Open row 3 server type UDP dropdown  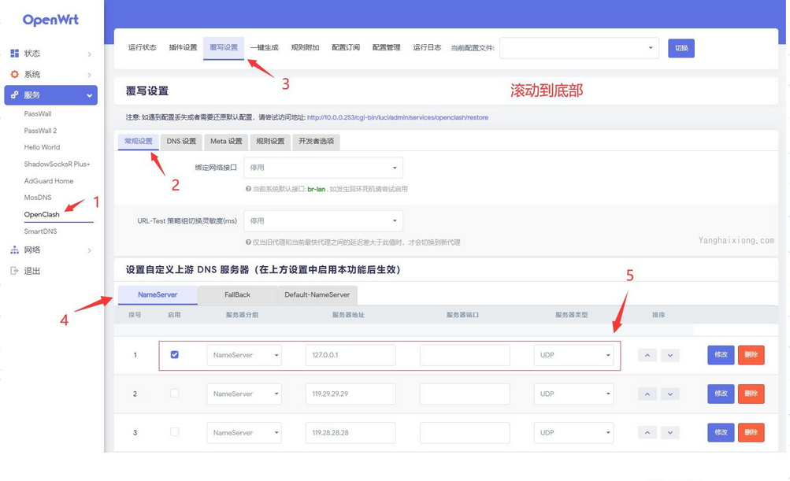click(x=574, y=433)
